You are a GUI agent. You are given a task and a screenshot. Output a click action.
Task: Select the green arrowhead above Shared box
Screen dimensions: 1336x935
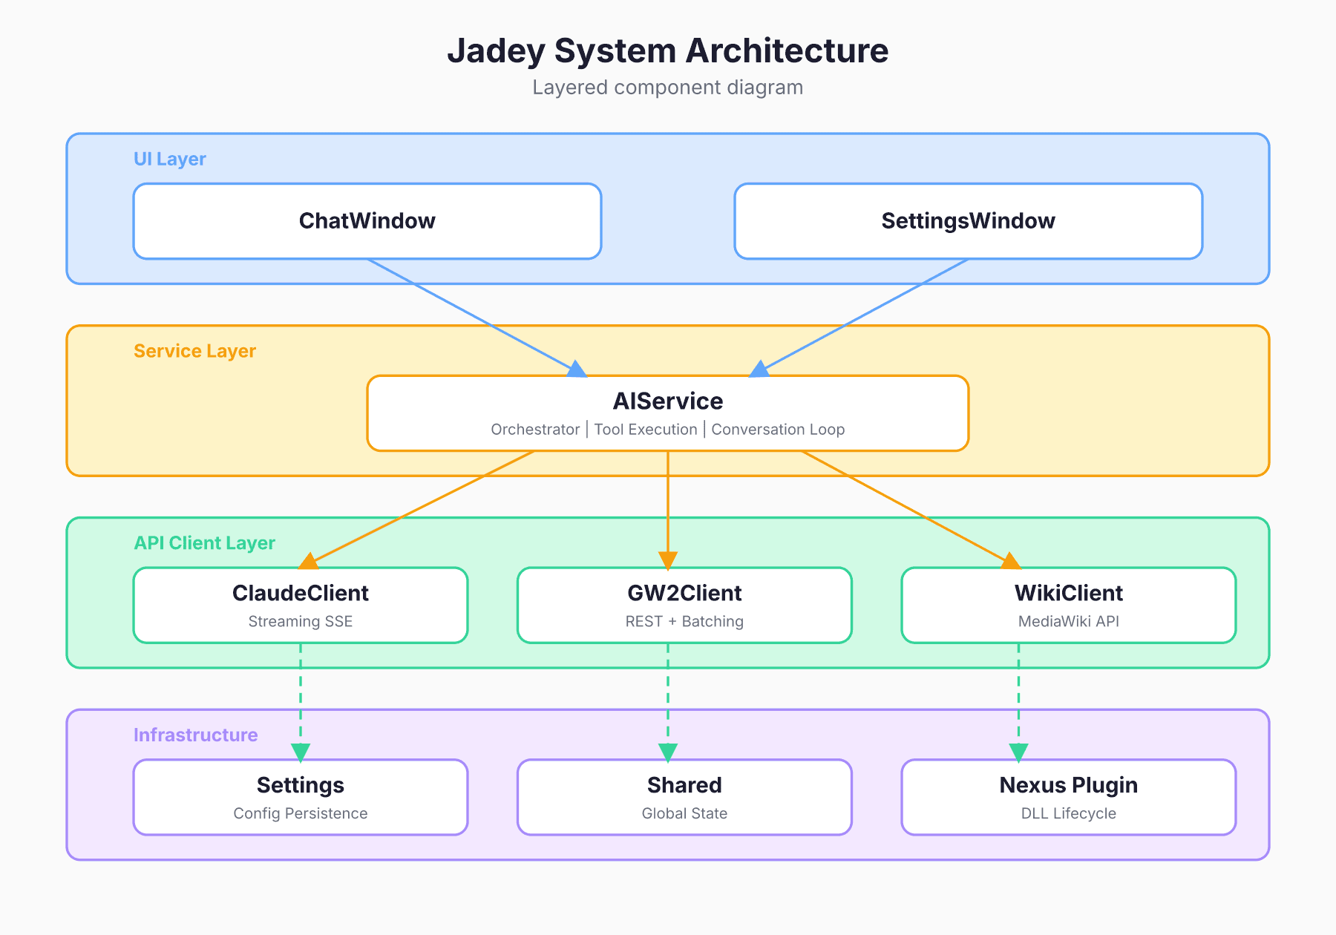(668, 752)
